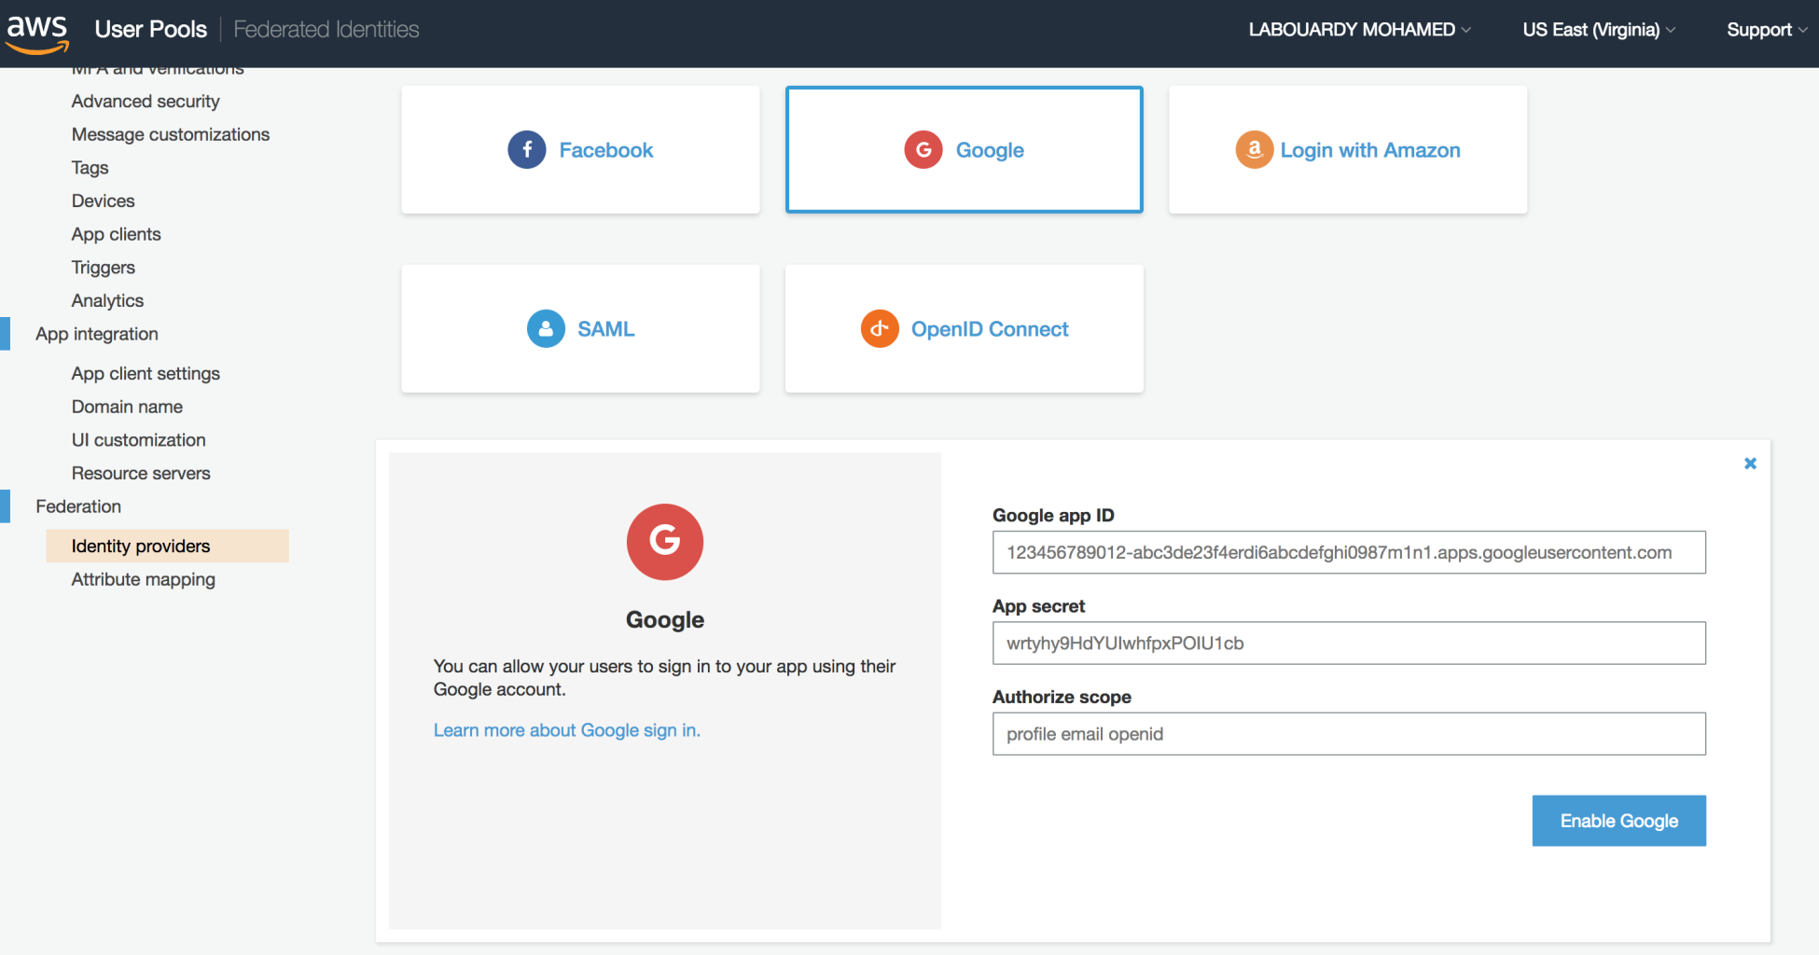The image size is (1819, 955).
Task: Open App clients in sidebar
Action: click(116, 234)
